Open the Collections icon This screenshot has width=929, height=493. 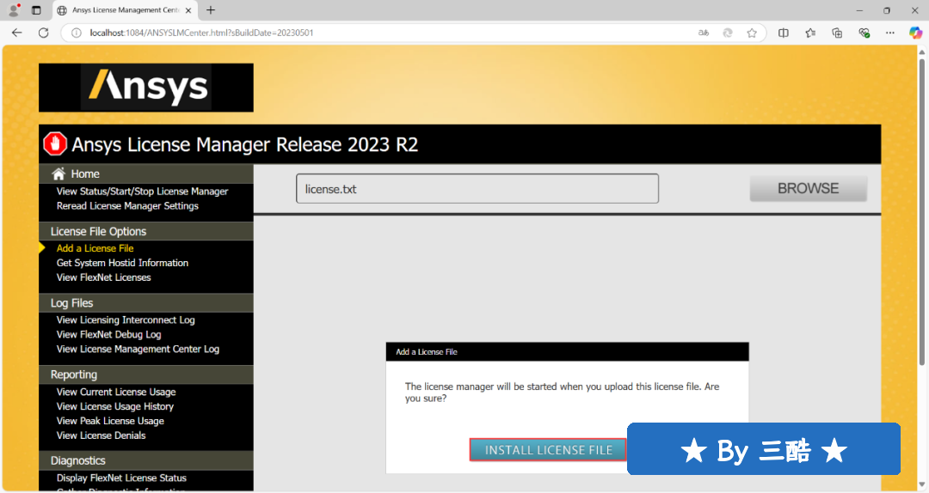click(837, 33)
